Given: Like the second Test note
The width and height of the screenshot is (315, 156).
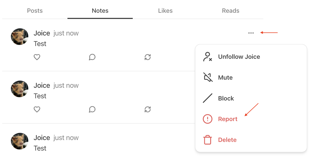Looking at the screenshot, I should tap(37, 109).
